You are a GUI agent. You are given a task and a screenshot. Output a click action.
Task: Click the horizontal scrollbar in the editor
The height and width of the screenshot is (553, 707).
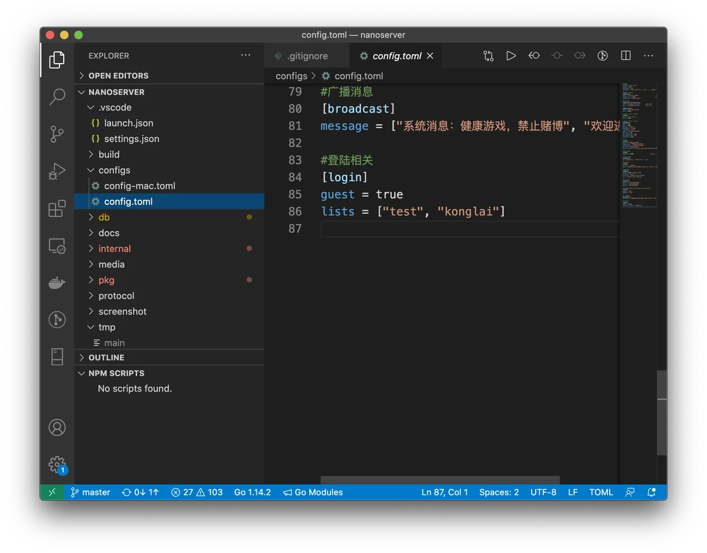440,481
